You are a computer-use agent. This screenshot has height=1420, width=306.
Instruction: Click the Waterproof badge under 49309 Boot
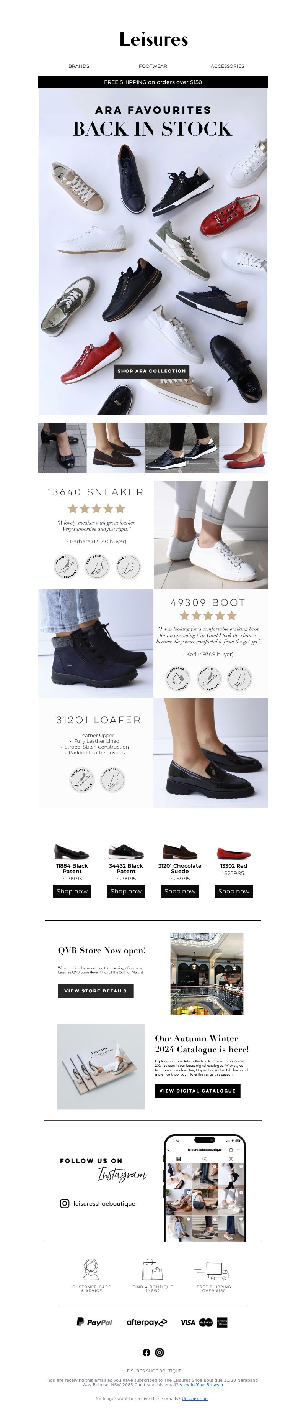177,679
